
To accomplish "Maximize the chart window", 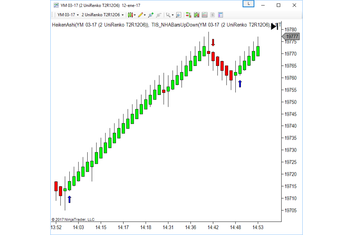I will pyautogui.click(x=278, y=5).
